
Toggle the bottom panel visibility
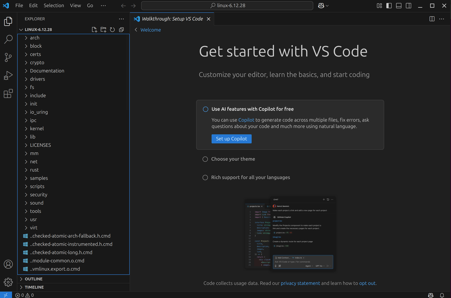click(x=399, y=6)
